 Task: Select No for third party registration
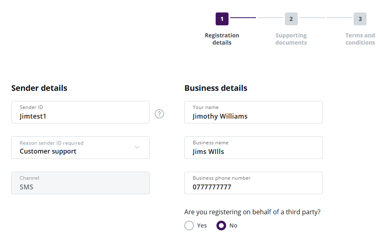(x=222, y=226)
